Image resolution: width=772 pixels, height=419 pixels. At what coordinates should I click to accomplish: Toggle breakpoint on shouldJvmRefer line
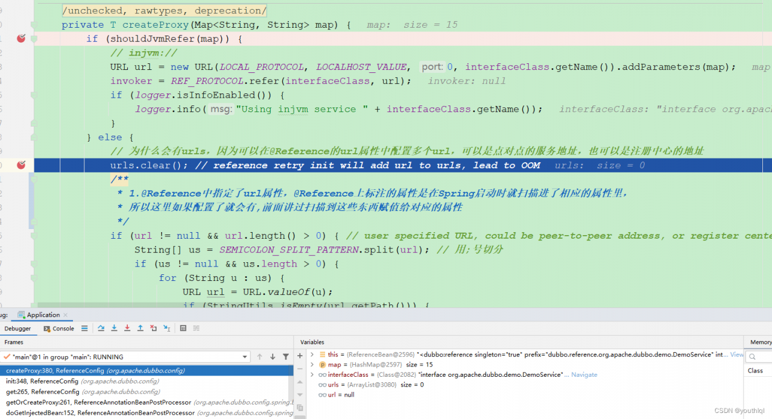21,39
